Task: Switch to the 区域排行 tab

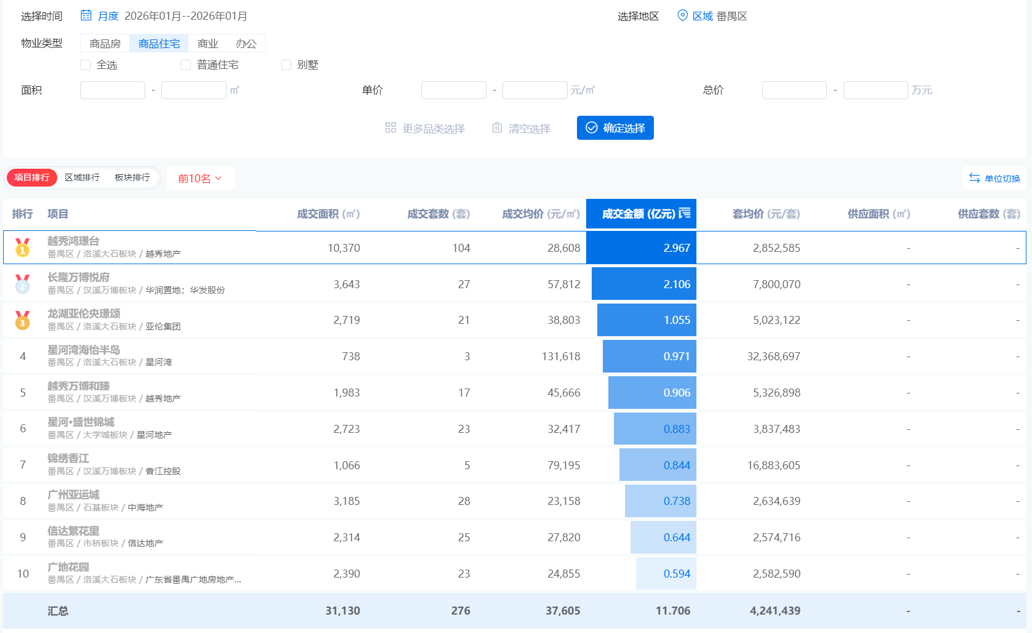Action: (x=82, y=177)
